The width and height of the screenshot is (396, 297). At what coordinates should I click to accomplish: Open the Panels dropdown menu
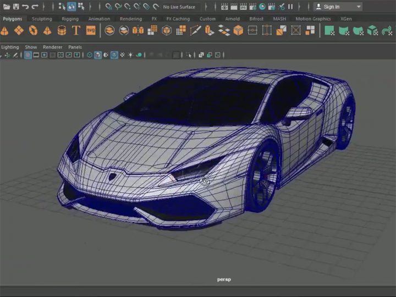click(x=75, y=47)
